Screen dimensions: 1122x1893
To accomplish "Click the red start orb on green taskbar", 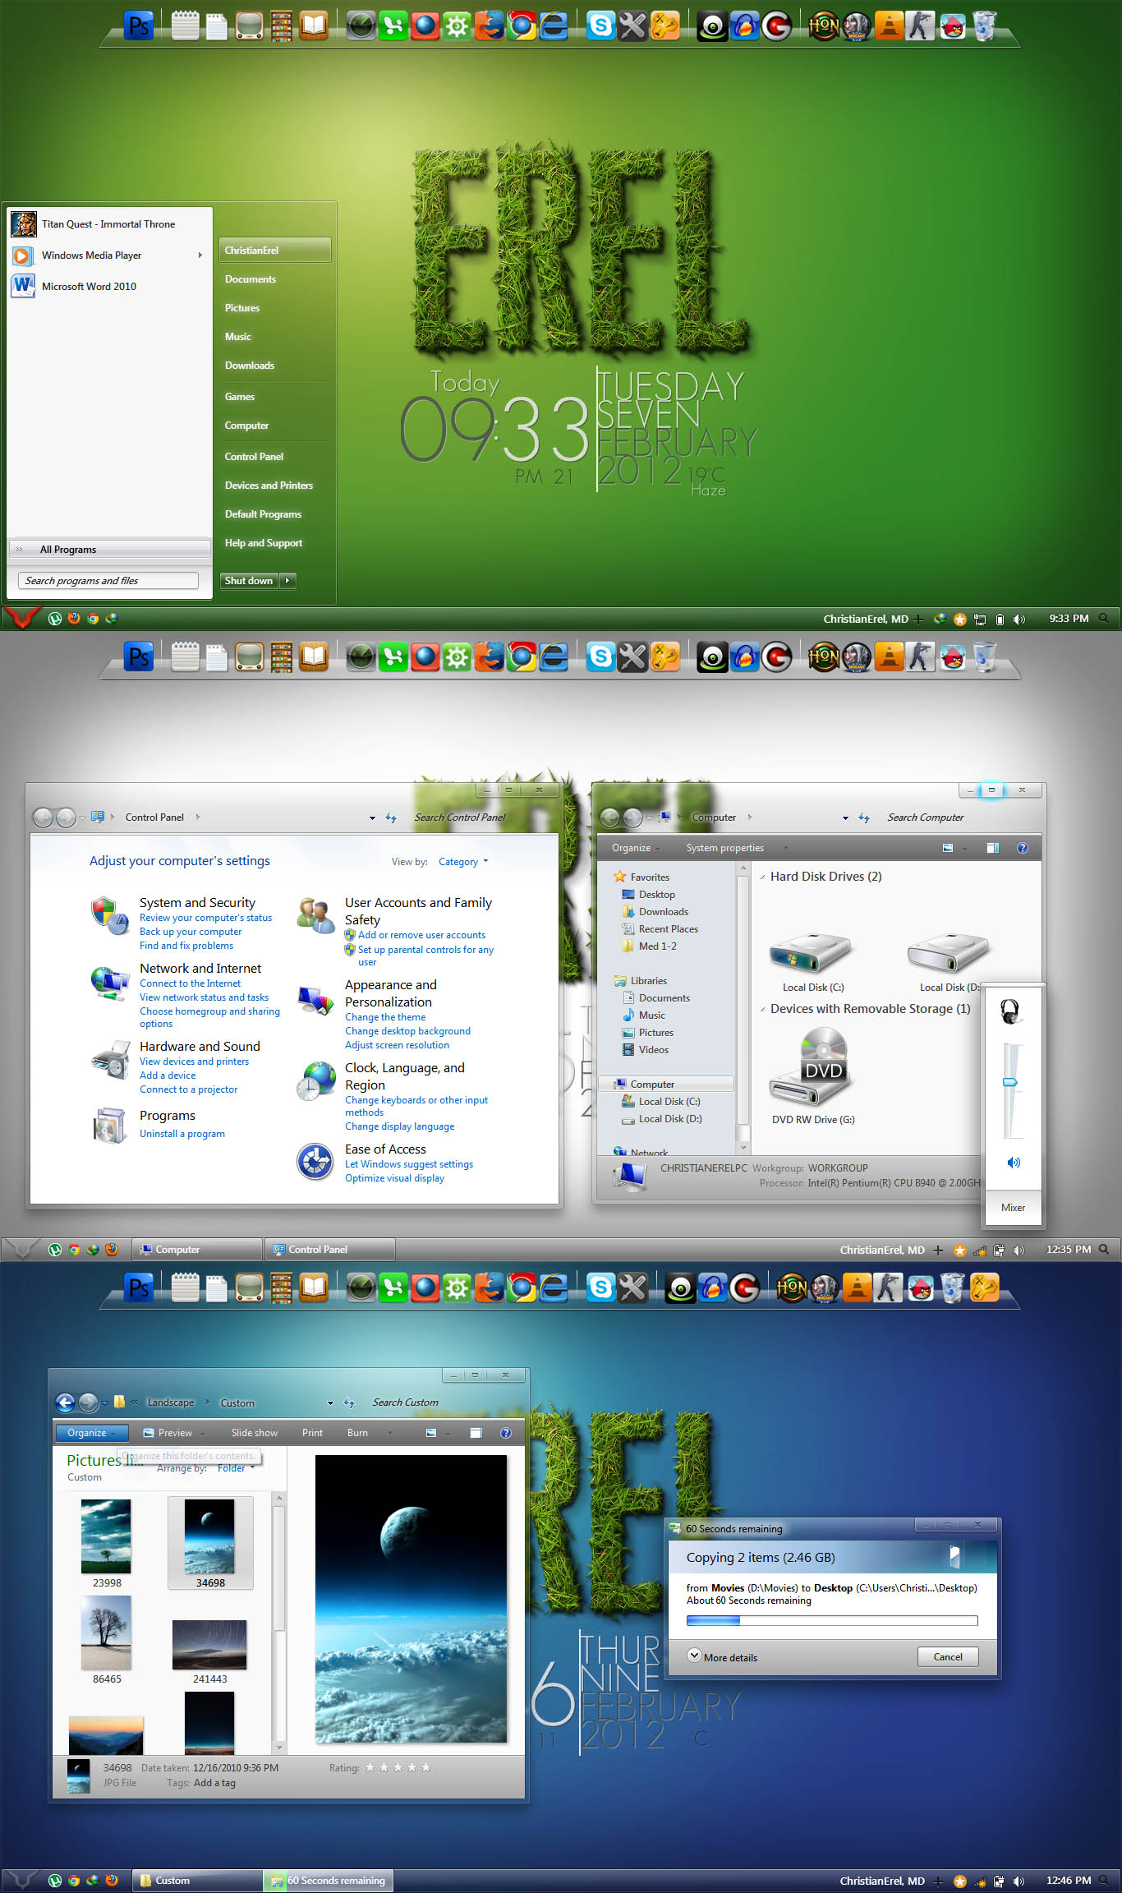I will click(x=21, y=617).
